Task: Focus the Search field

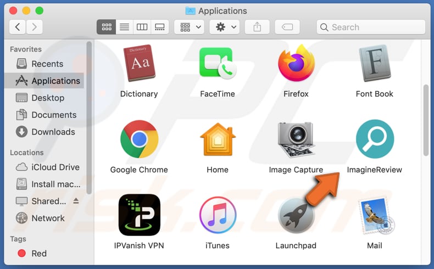Action: click(371, 27)
